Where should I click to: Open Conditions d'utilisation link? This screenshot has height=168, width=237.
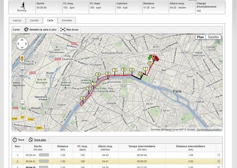click(209, 130)
